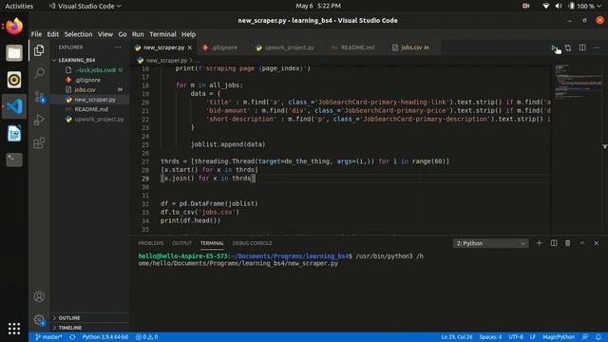Change encoding via UTF-8 indicator
Image resolution: width=608 pixels, height=342 pixels.
516,337
